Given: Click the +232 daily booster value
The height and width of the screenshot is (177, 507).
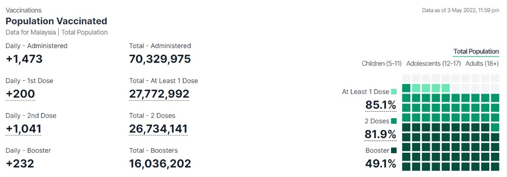Looking at the screenshot, I should [x=20, y=163].
